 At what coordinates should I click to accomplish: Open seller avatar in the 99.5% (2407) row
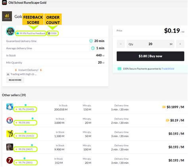click(10, 147)
